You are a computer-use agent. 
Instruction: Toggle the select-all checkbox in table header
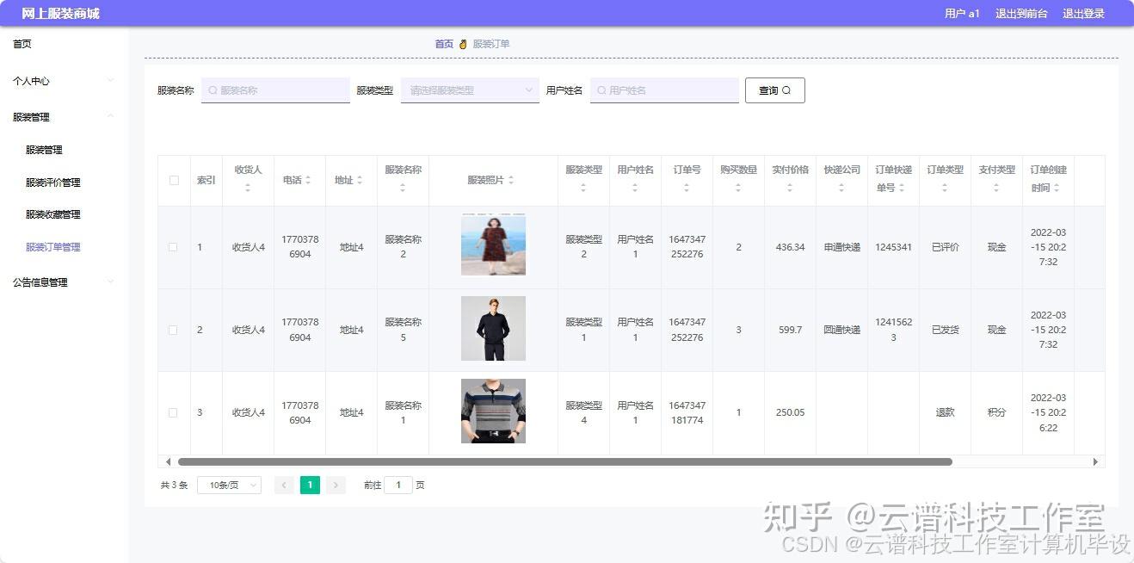click(x=174, y=180)
